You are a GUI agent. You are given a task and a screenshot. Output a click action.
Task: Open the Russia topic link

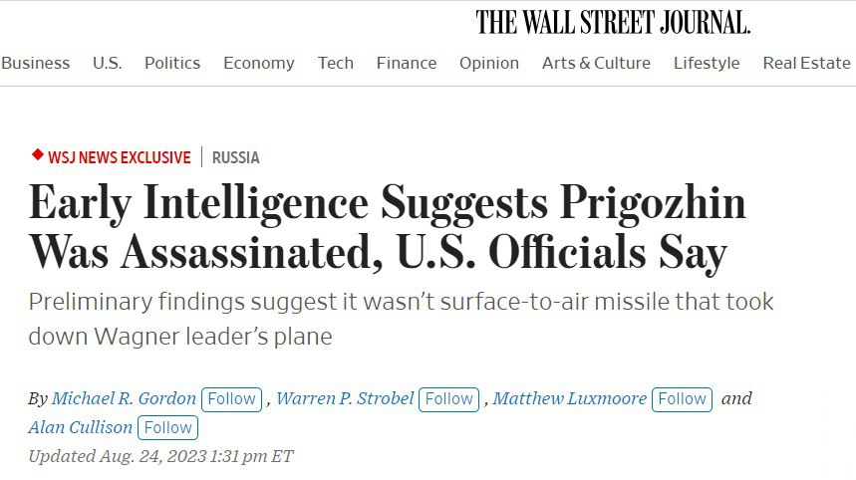[236, 157]
